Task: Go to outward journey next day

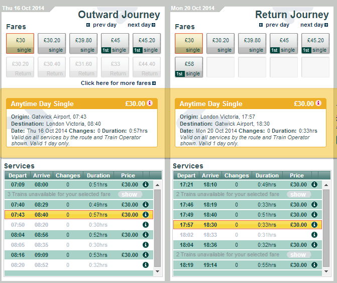Action: point(141,25)
